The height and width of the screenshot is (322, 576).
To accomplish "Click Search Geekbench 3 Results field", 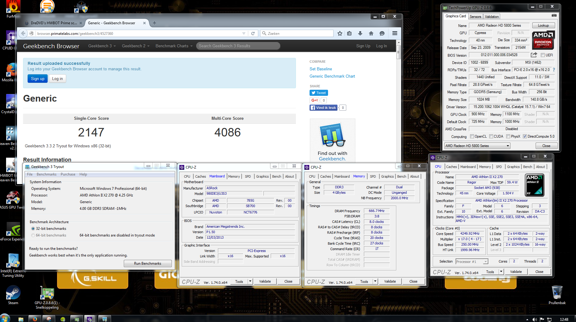I will tap(238, 46).
